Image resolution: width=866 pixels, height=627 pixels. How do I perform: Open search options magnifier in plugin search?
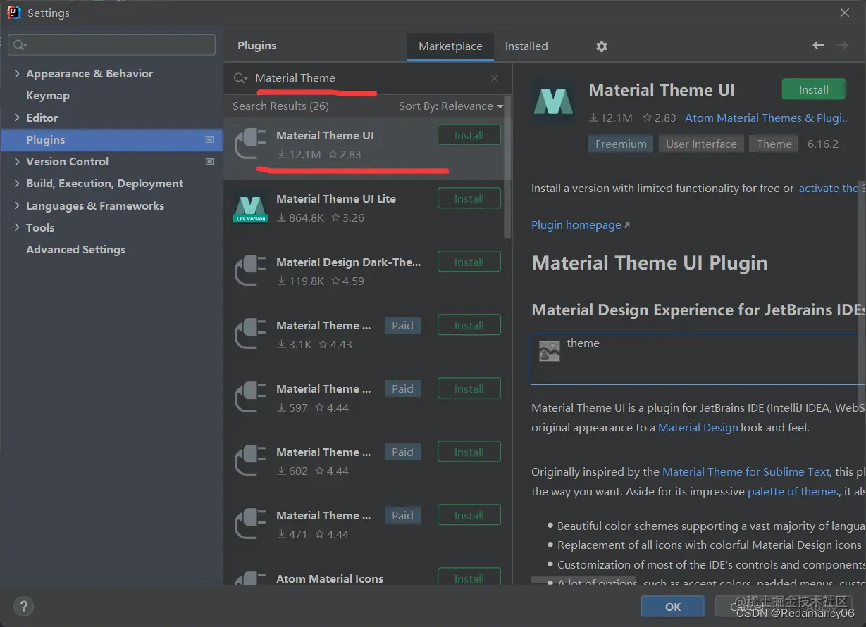(x=240, y=78)
